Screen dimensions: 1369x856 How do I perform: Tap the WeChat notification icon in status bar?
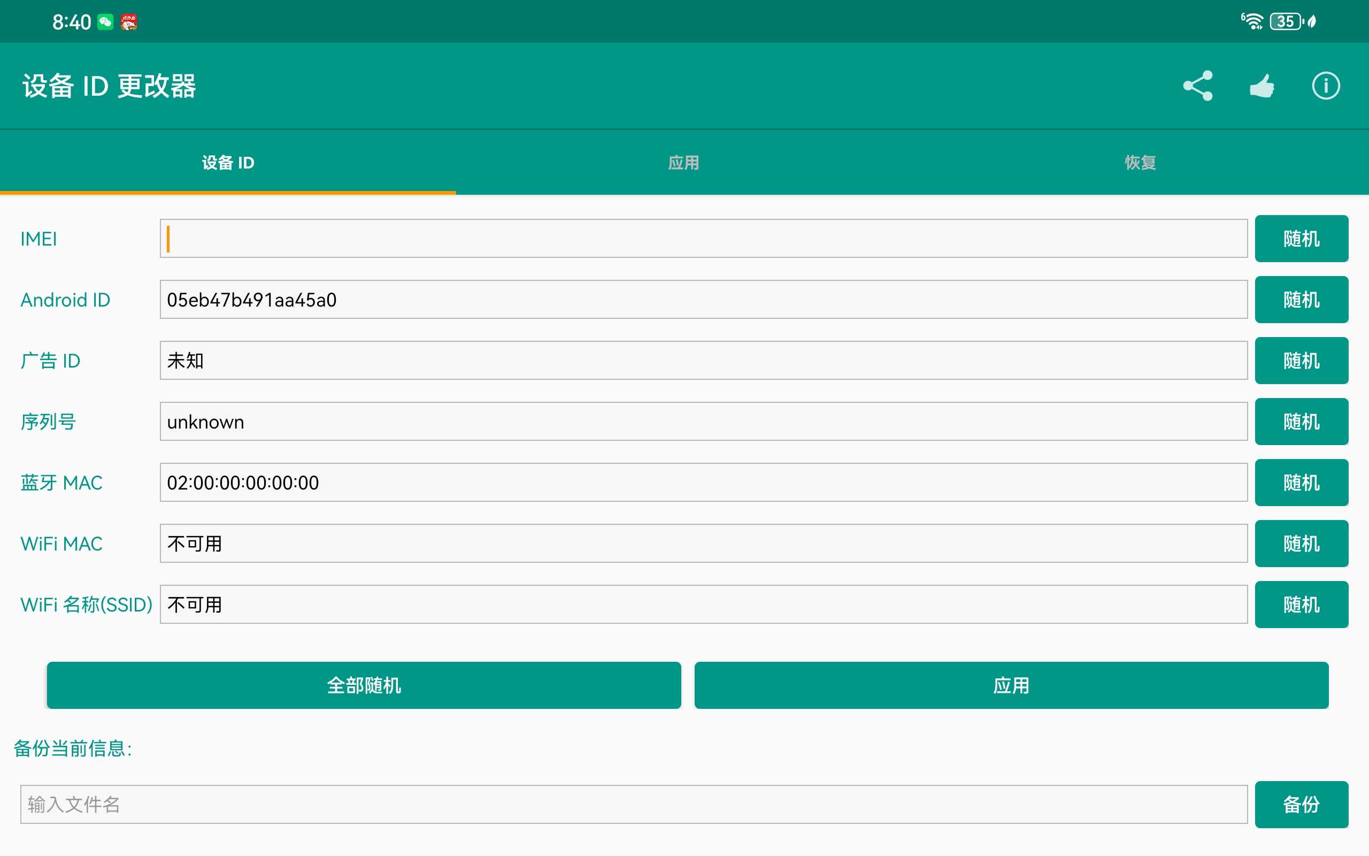105,22
